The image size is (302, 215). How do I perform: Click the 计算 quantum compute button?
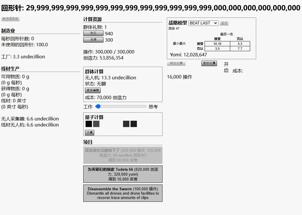coord(90,133)
